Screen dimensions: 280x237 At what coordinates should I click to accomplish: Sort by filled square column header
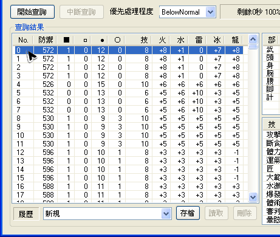[x=66, y=40]
